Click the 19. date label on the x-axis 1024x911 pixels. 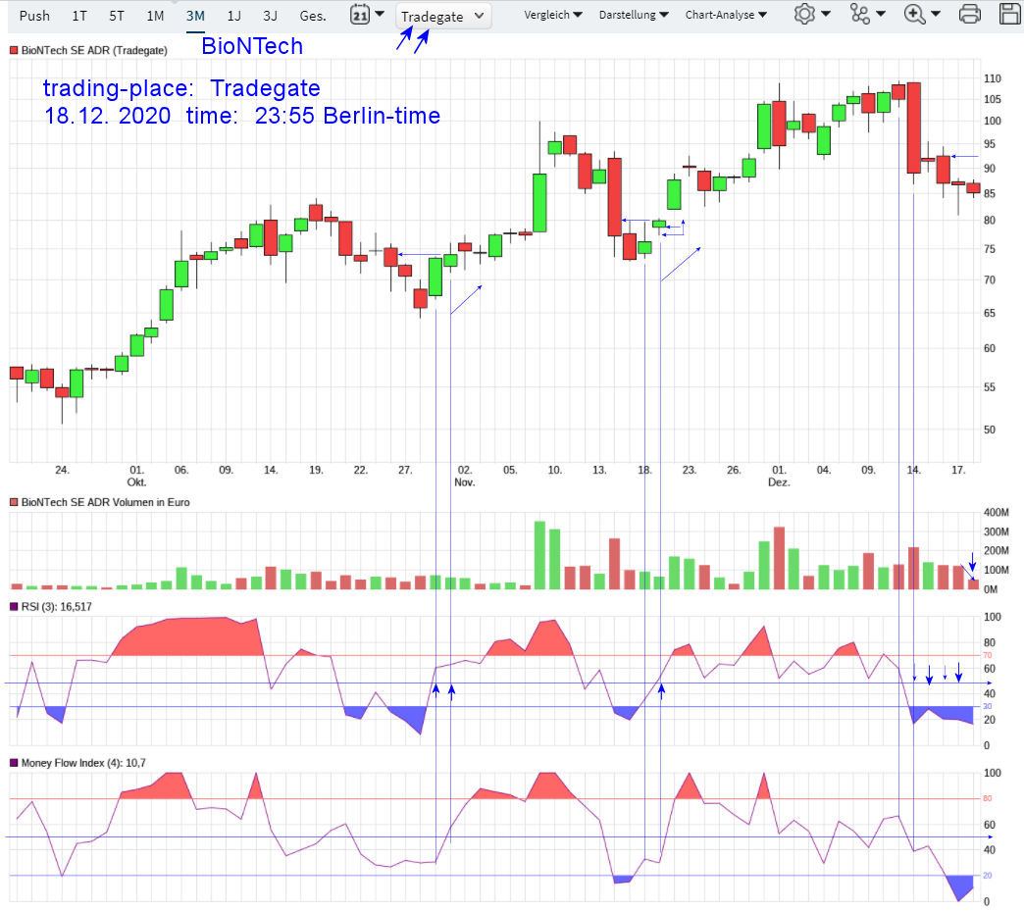pyautogui.click(x=316, y=470)
